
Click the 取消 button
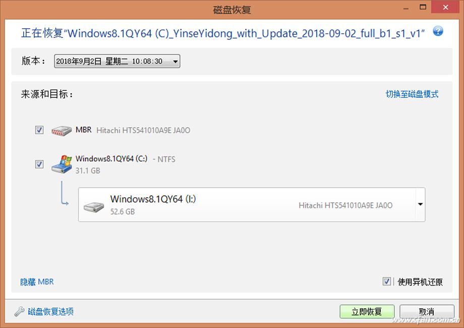[427, 311]
